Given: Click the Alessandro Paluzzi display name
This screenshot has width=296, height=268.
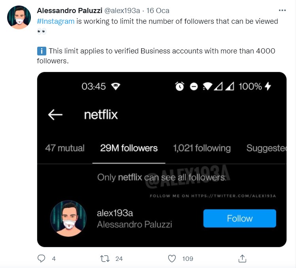Looking at the screenshot, I should coord(70,11).
